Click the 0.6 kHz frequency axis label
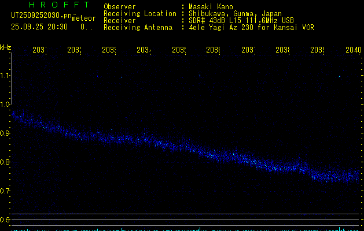 [5, 220]
